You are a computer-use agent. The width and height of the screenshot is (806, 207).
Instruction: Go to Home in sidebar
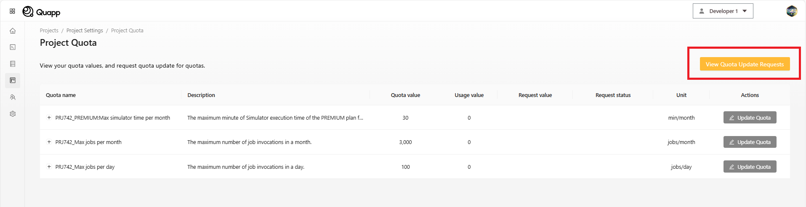[13, 31]
